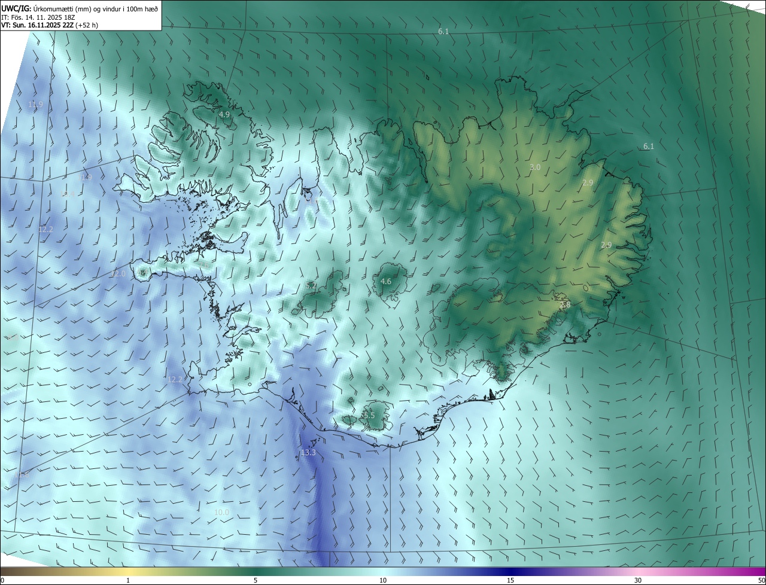This screenshot has height=585, width=766.
Task: Click the 5.5 value label near the south coast
Action: point(368,416)
